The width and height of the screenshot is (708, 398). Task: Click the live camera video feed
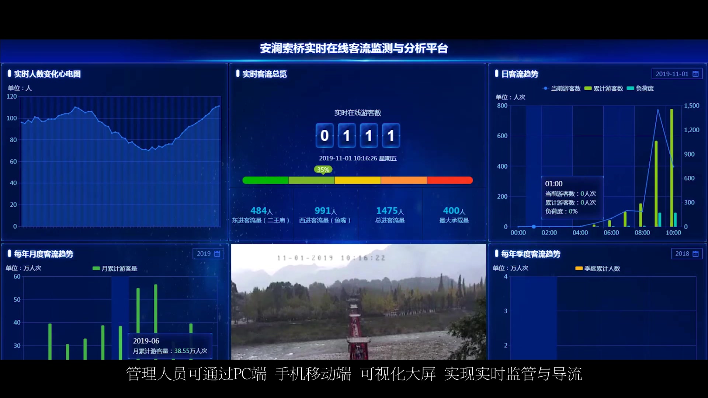coord(358,301)
